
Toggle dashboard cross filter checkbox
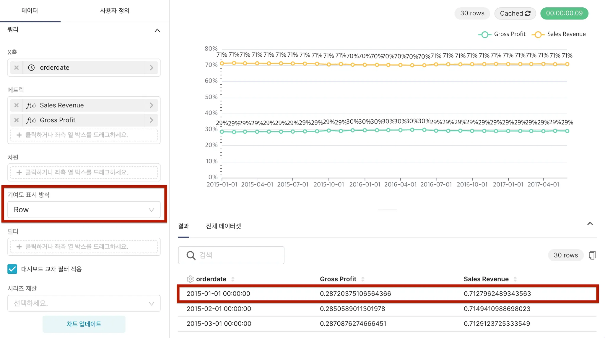(12, 269)
